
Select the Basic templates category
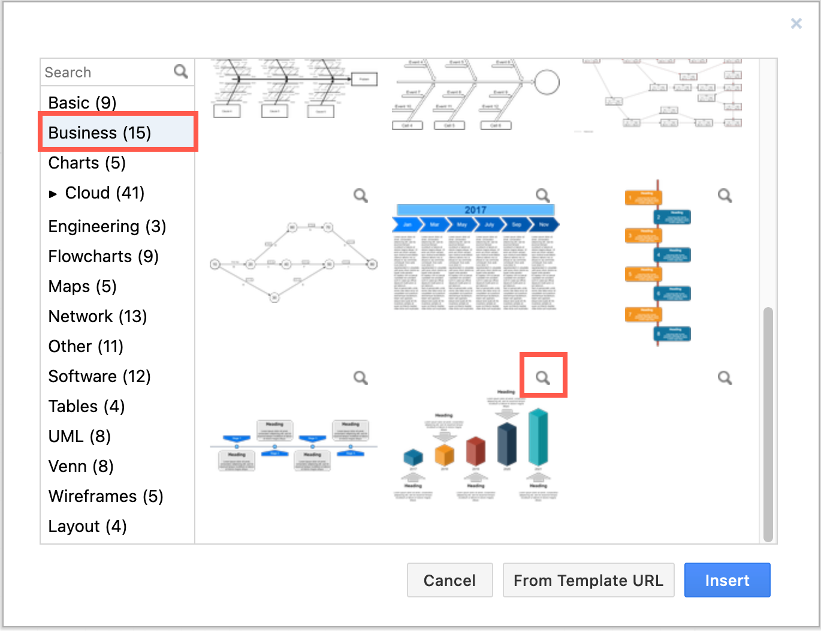coord(82,103)
